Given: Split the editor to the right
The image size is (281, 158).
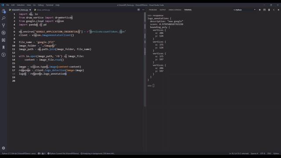Looking at the screenshot, I should click(139, 10).
